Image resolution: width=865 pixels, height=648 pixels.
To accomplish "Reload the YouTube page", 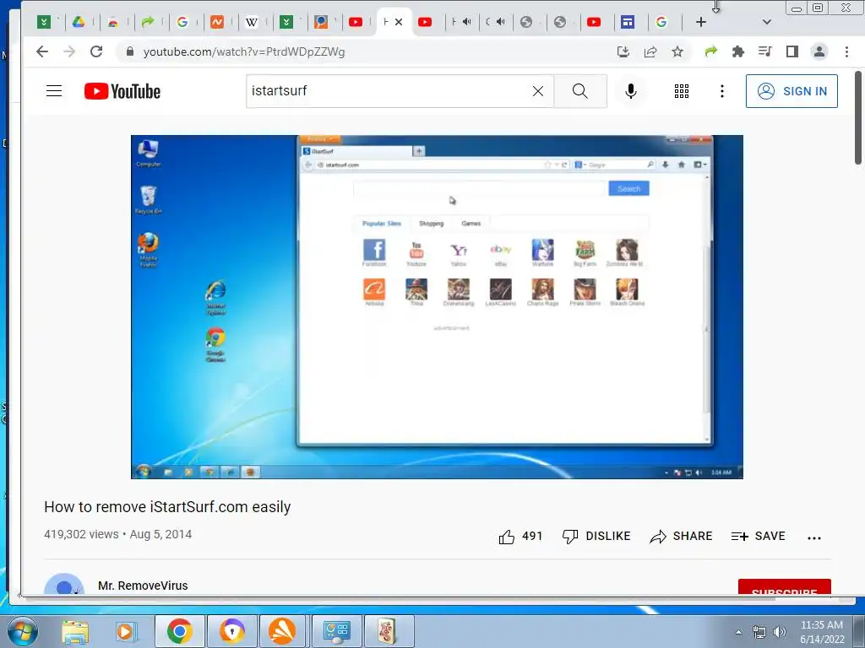I will click(96, 51).
